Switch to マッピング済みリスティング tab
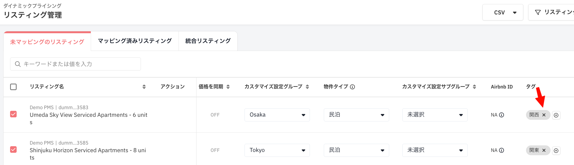This screenshot has height=165, width=574. pos(135,41)
